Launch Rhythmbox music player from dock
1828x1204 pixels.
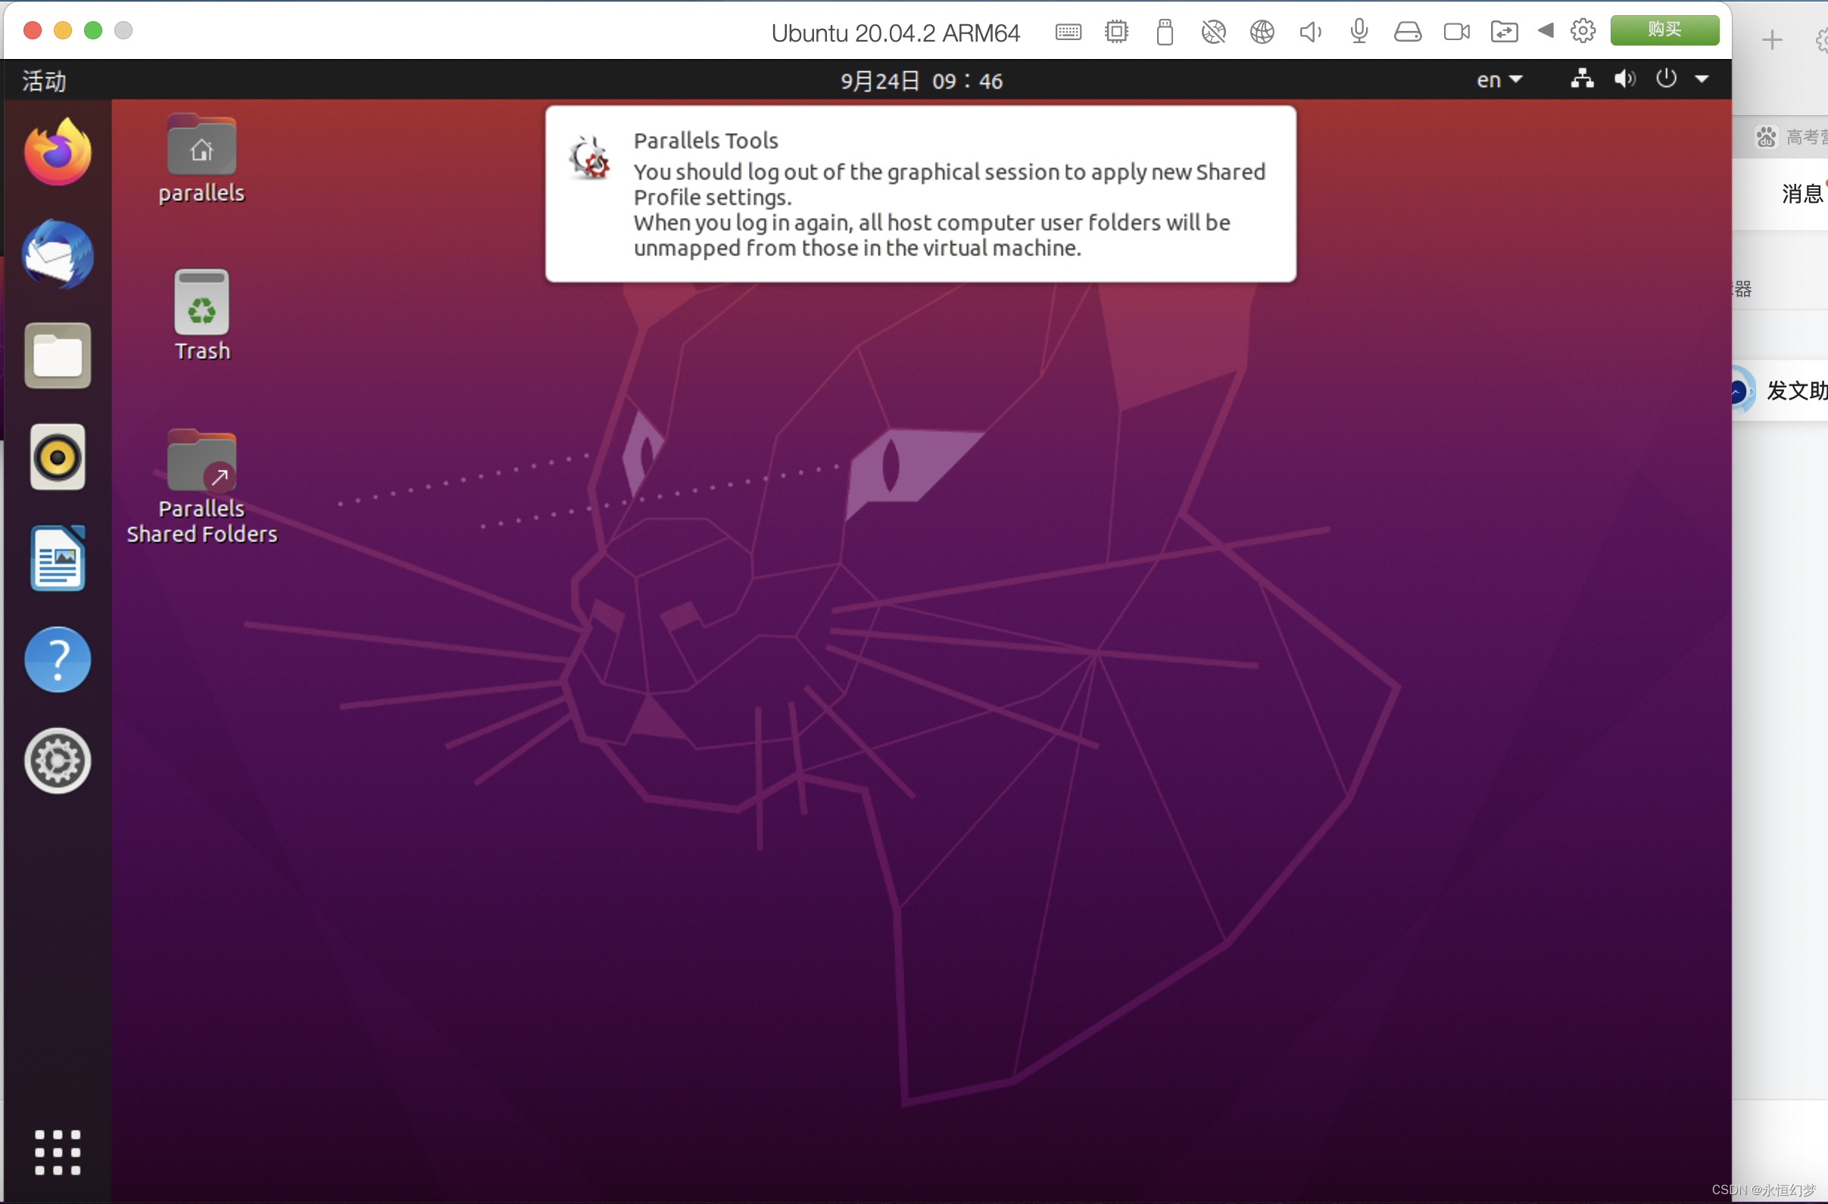[x=58, y=457]
